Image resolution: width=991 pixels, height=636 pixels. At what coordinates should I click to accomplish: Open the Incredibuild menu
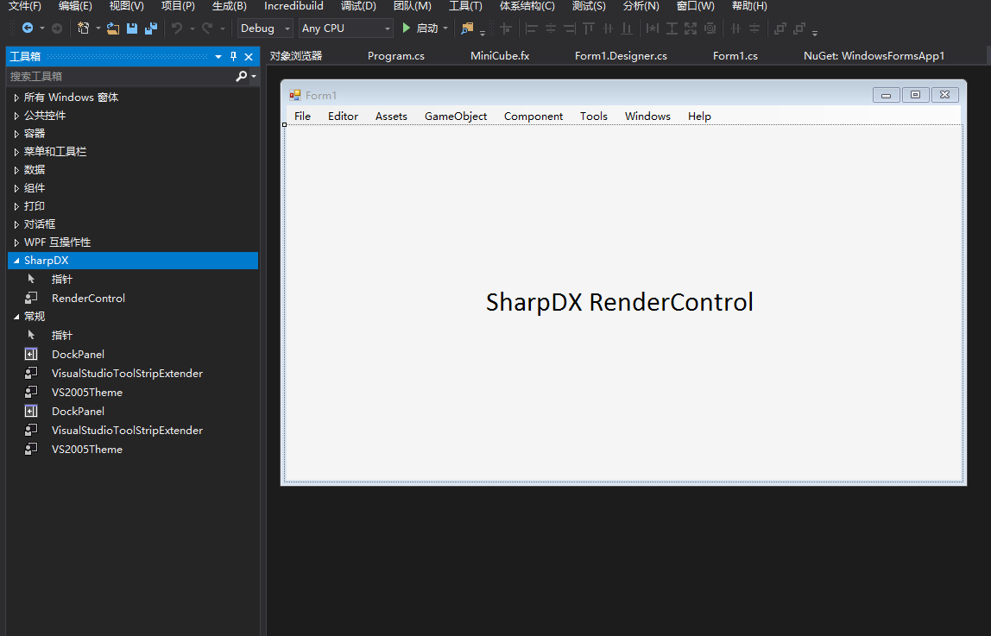(x=294, y=6)
